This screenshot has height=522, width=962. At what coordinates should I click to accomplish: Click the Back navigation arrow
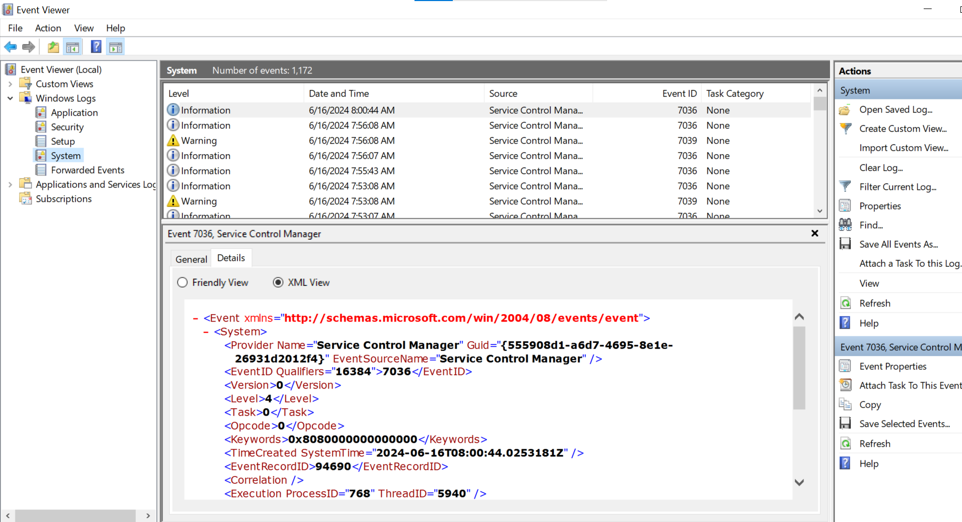point(10,47)
